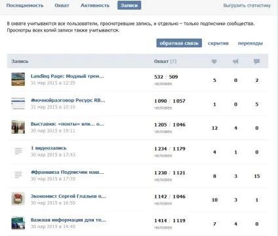
Task: Click the text-post icon beside #франшиза post
Action: [18, 175]
